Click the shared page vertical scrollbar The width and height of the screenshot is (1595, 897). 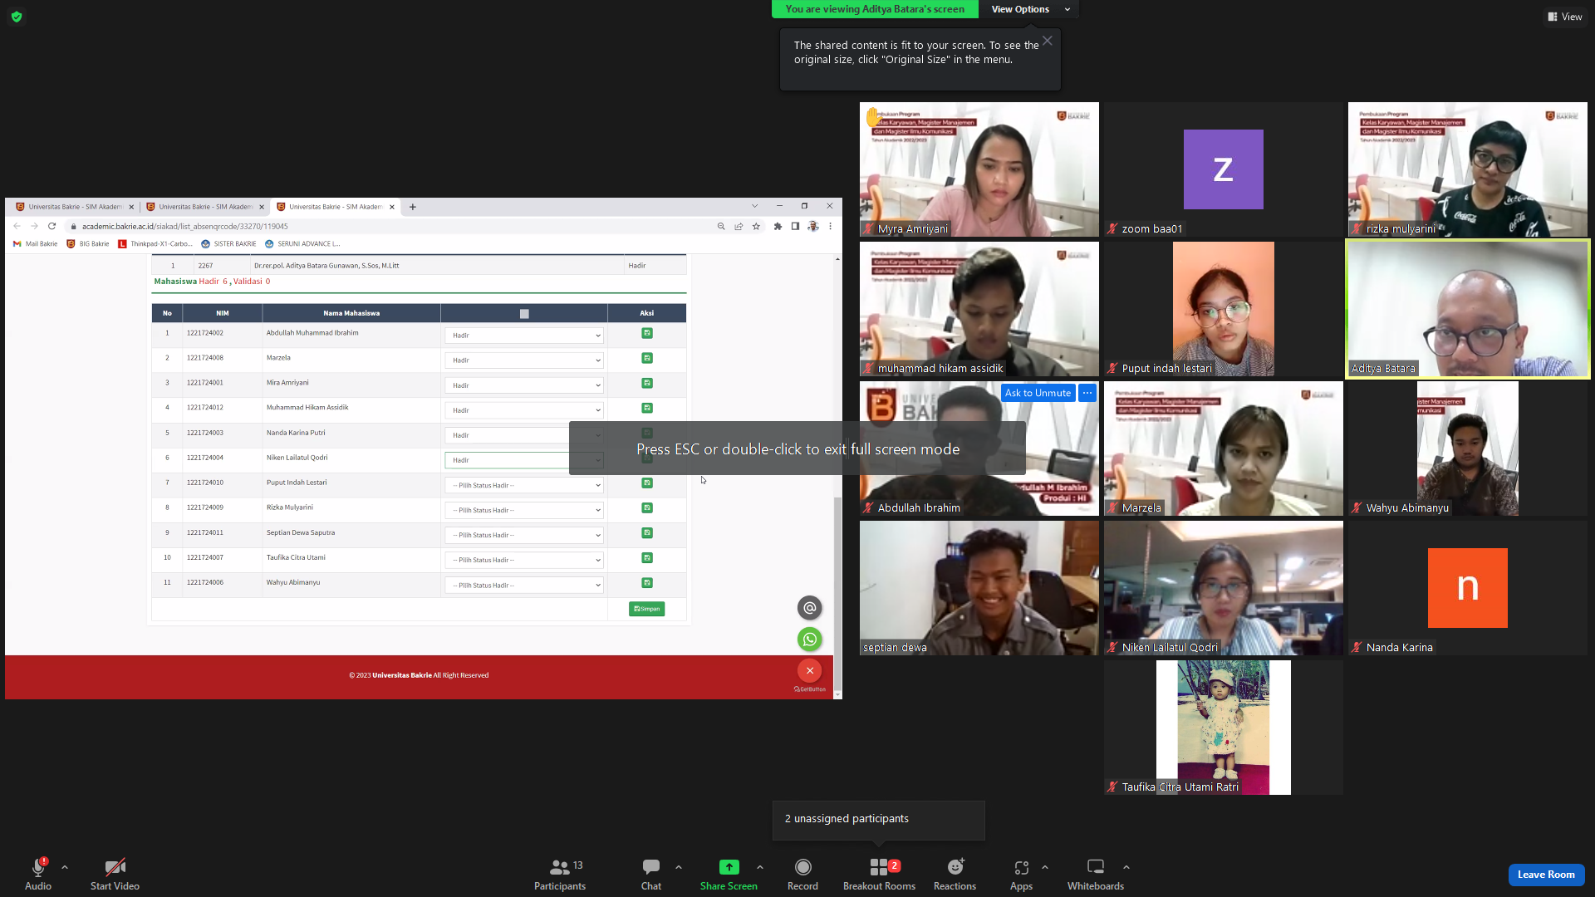[837, 594]
